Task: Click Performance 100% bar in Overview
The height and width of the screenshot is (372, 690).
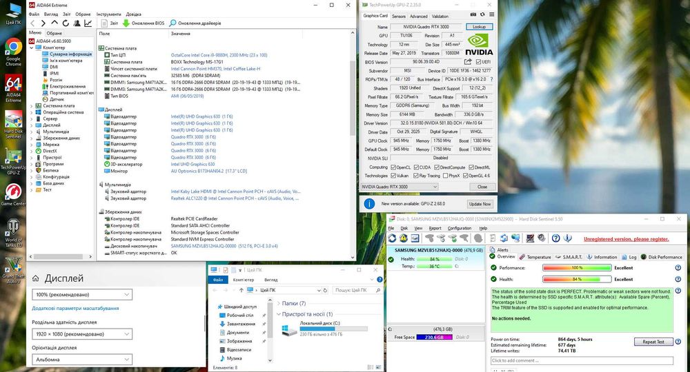Action: pos(577,267)
